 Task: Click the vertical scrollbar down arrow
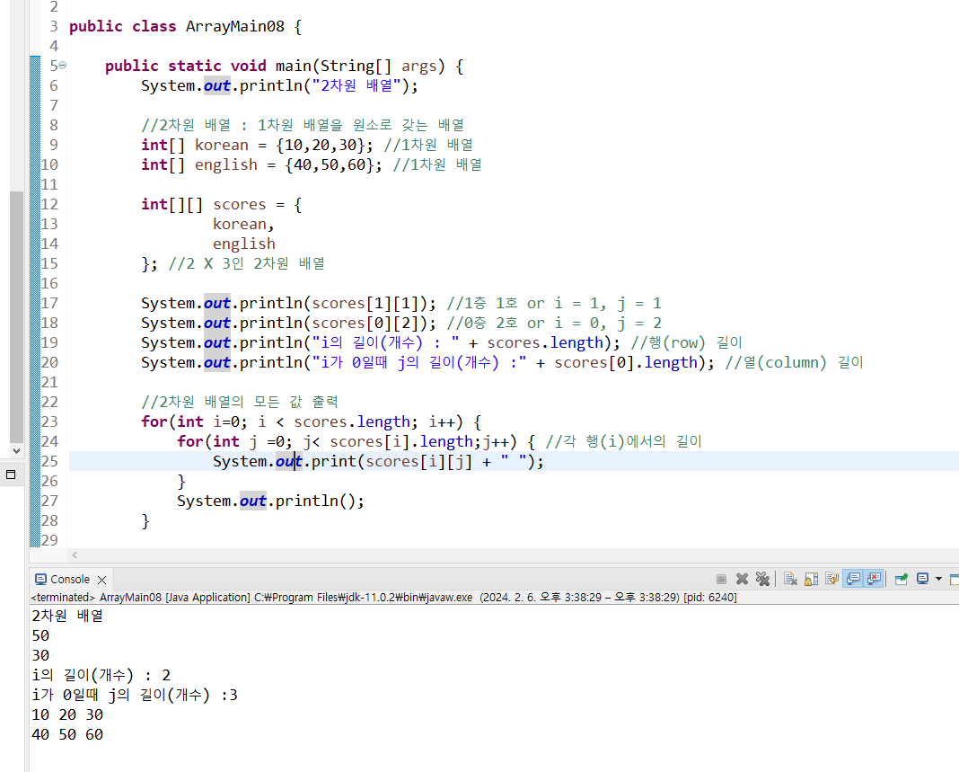(16, 450)
